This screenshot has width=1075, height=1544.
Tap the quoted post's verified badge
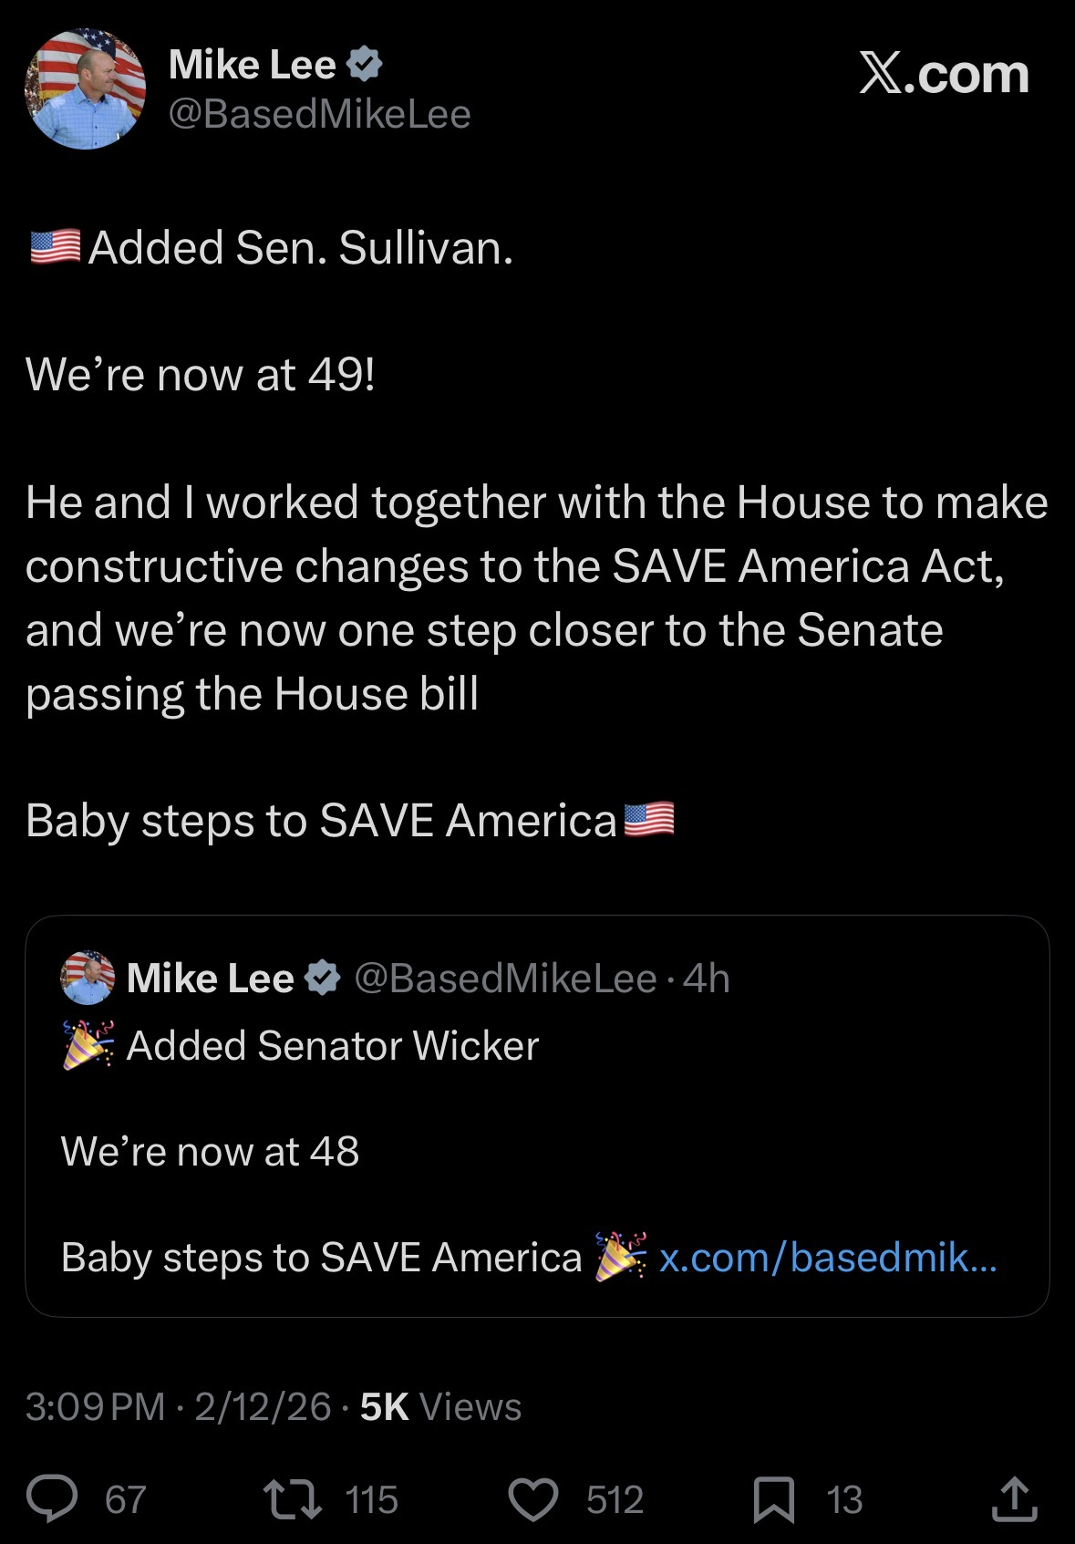[x=322, y=978]
